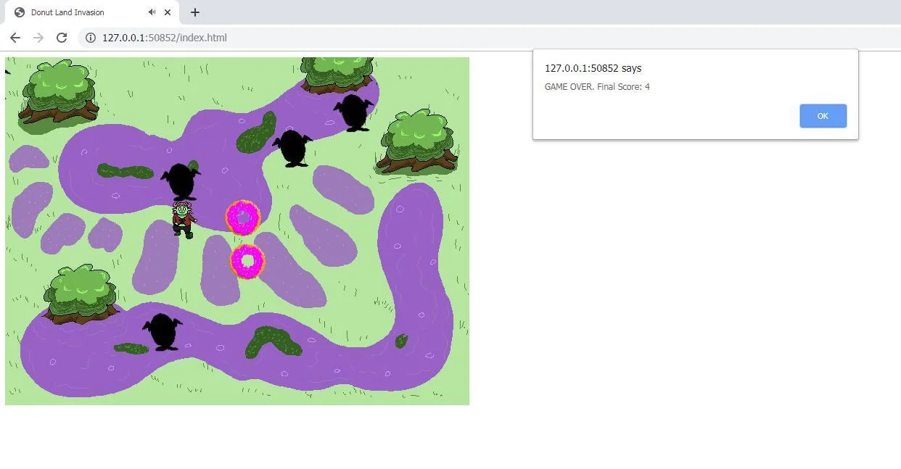Click the black shadow creature beside the player

180,180
